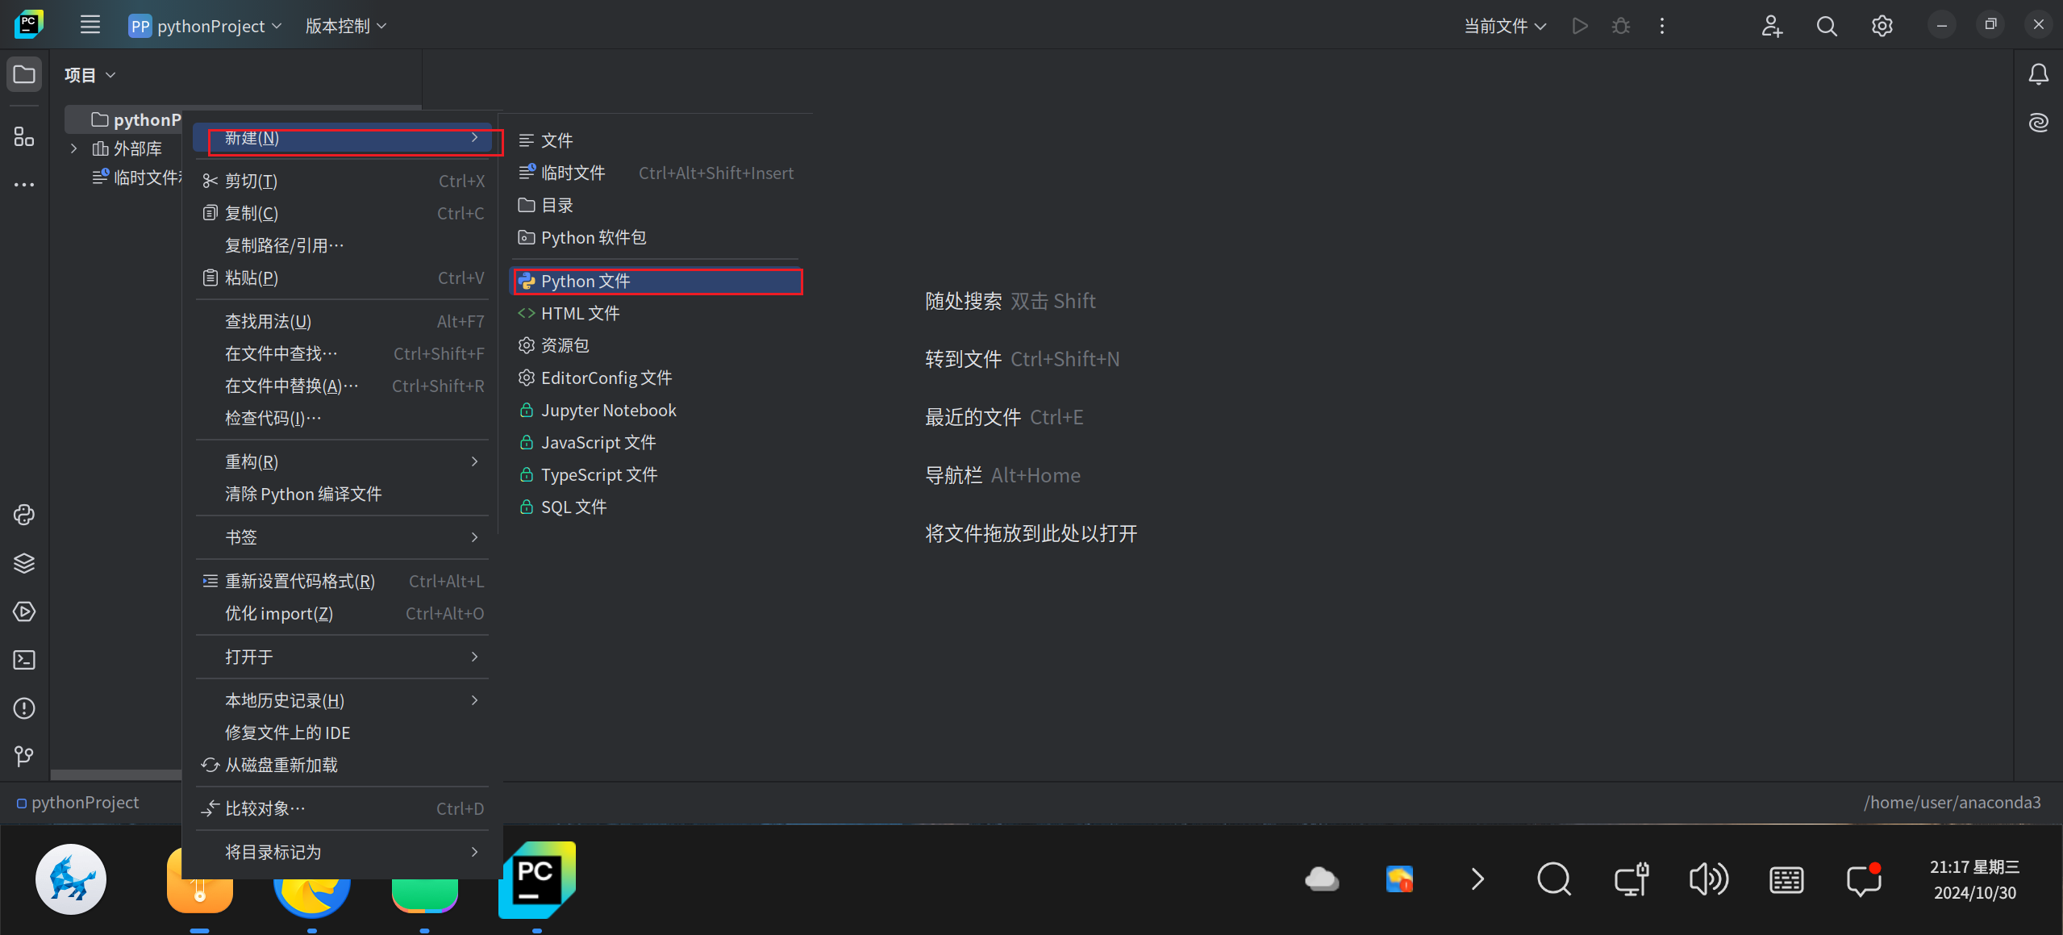
Task: Open Services tool window icon
Action: click(24, 612)
